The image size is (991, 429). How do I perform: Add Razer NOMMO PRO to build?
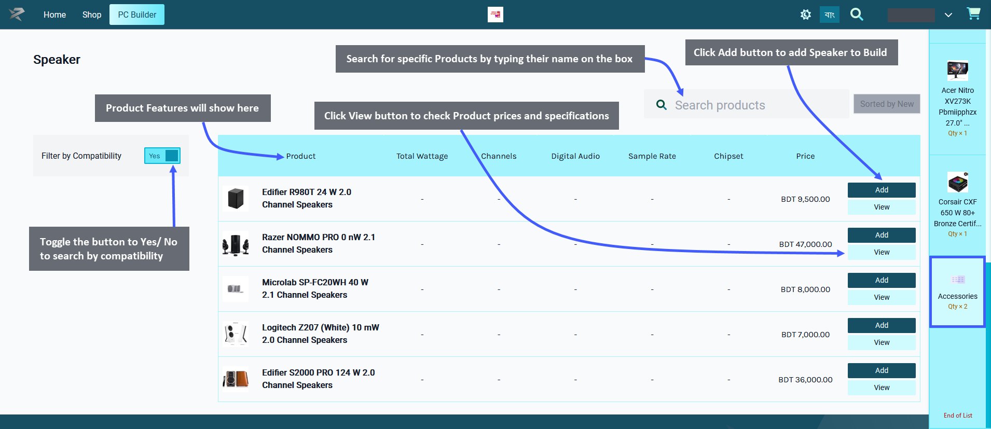pyautogui.click(x=882, y=235)
